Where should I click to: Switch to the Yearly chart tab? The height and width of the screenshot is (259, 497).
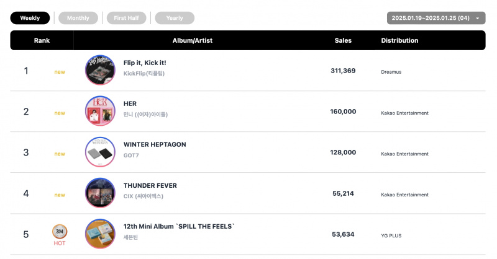pyautogui.click(x=175, y=18)
